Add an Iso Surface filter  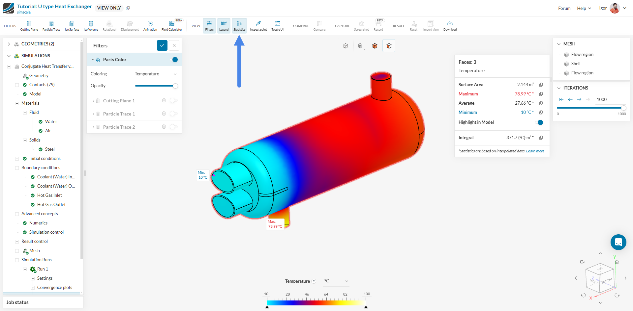72,26
